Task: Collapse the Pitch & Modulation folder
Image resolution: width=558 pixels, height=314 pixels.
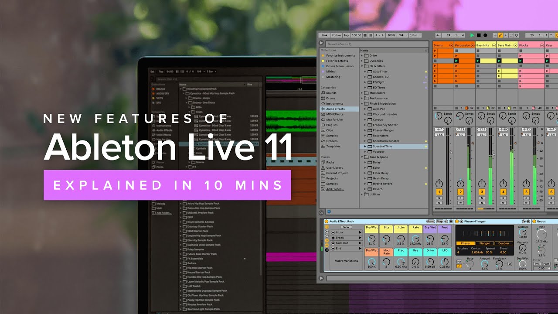Action: (362, 104)
